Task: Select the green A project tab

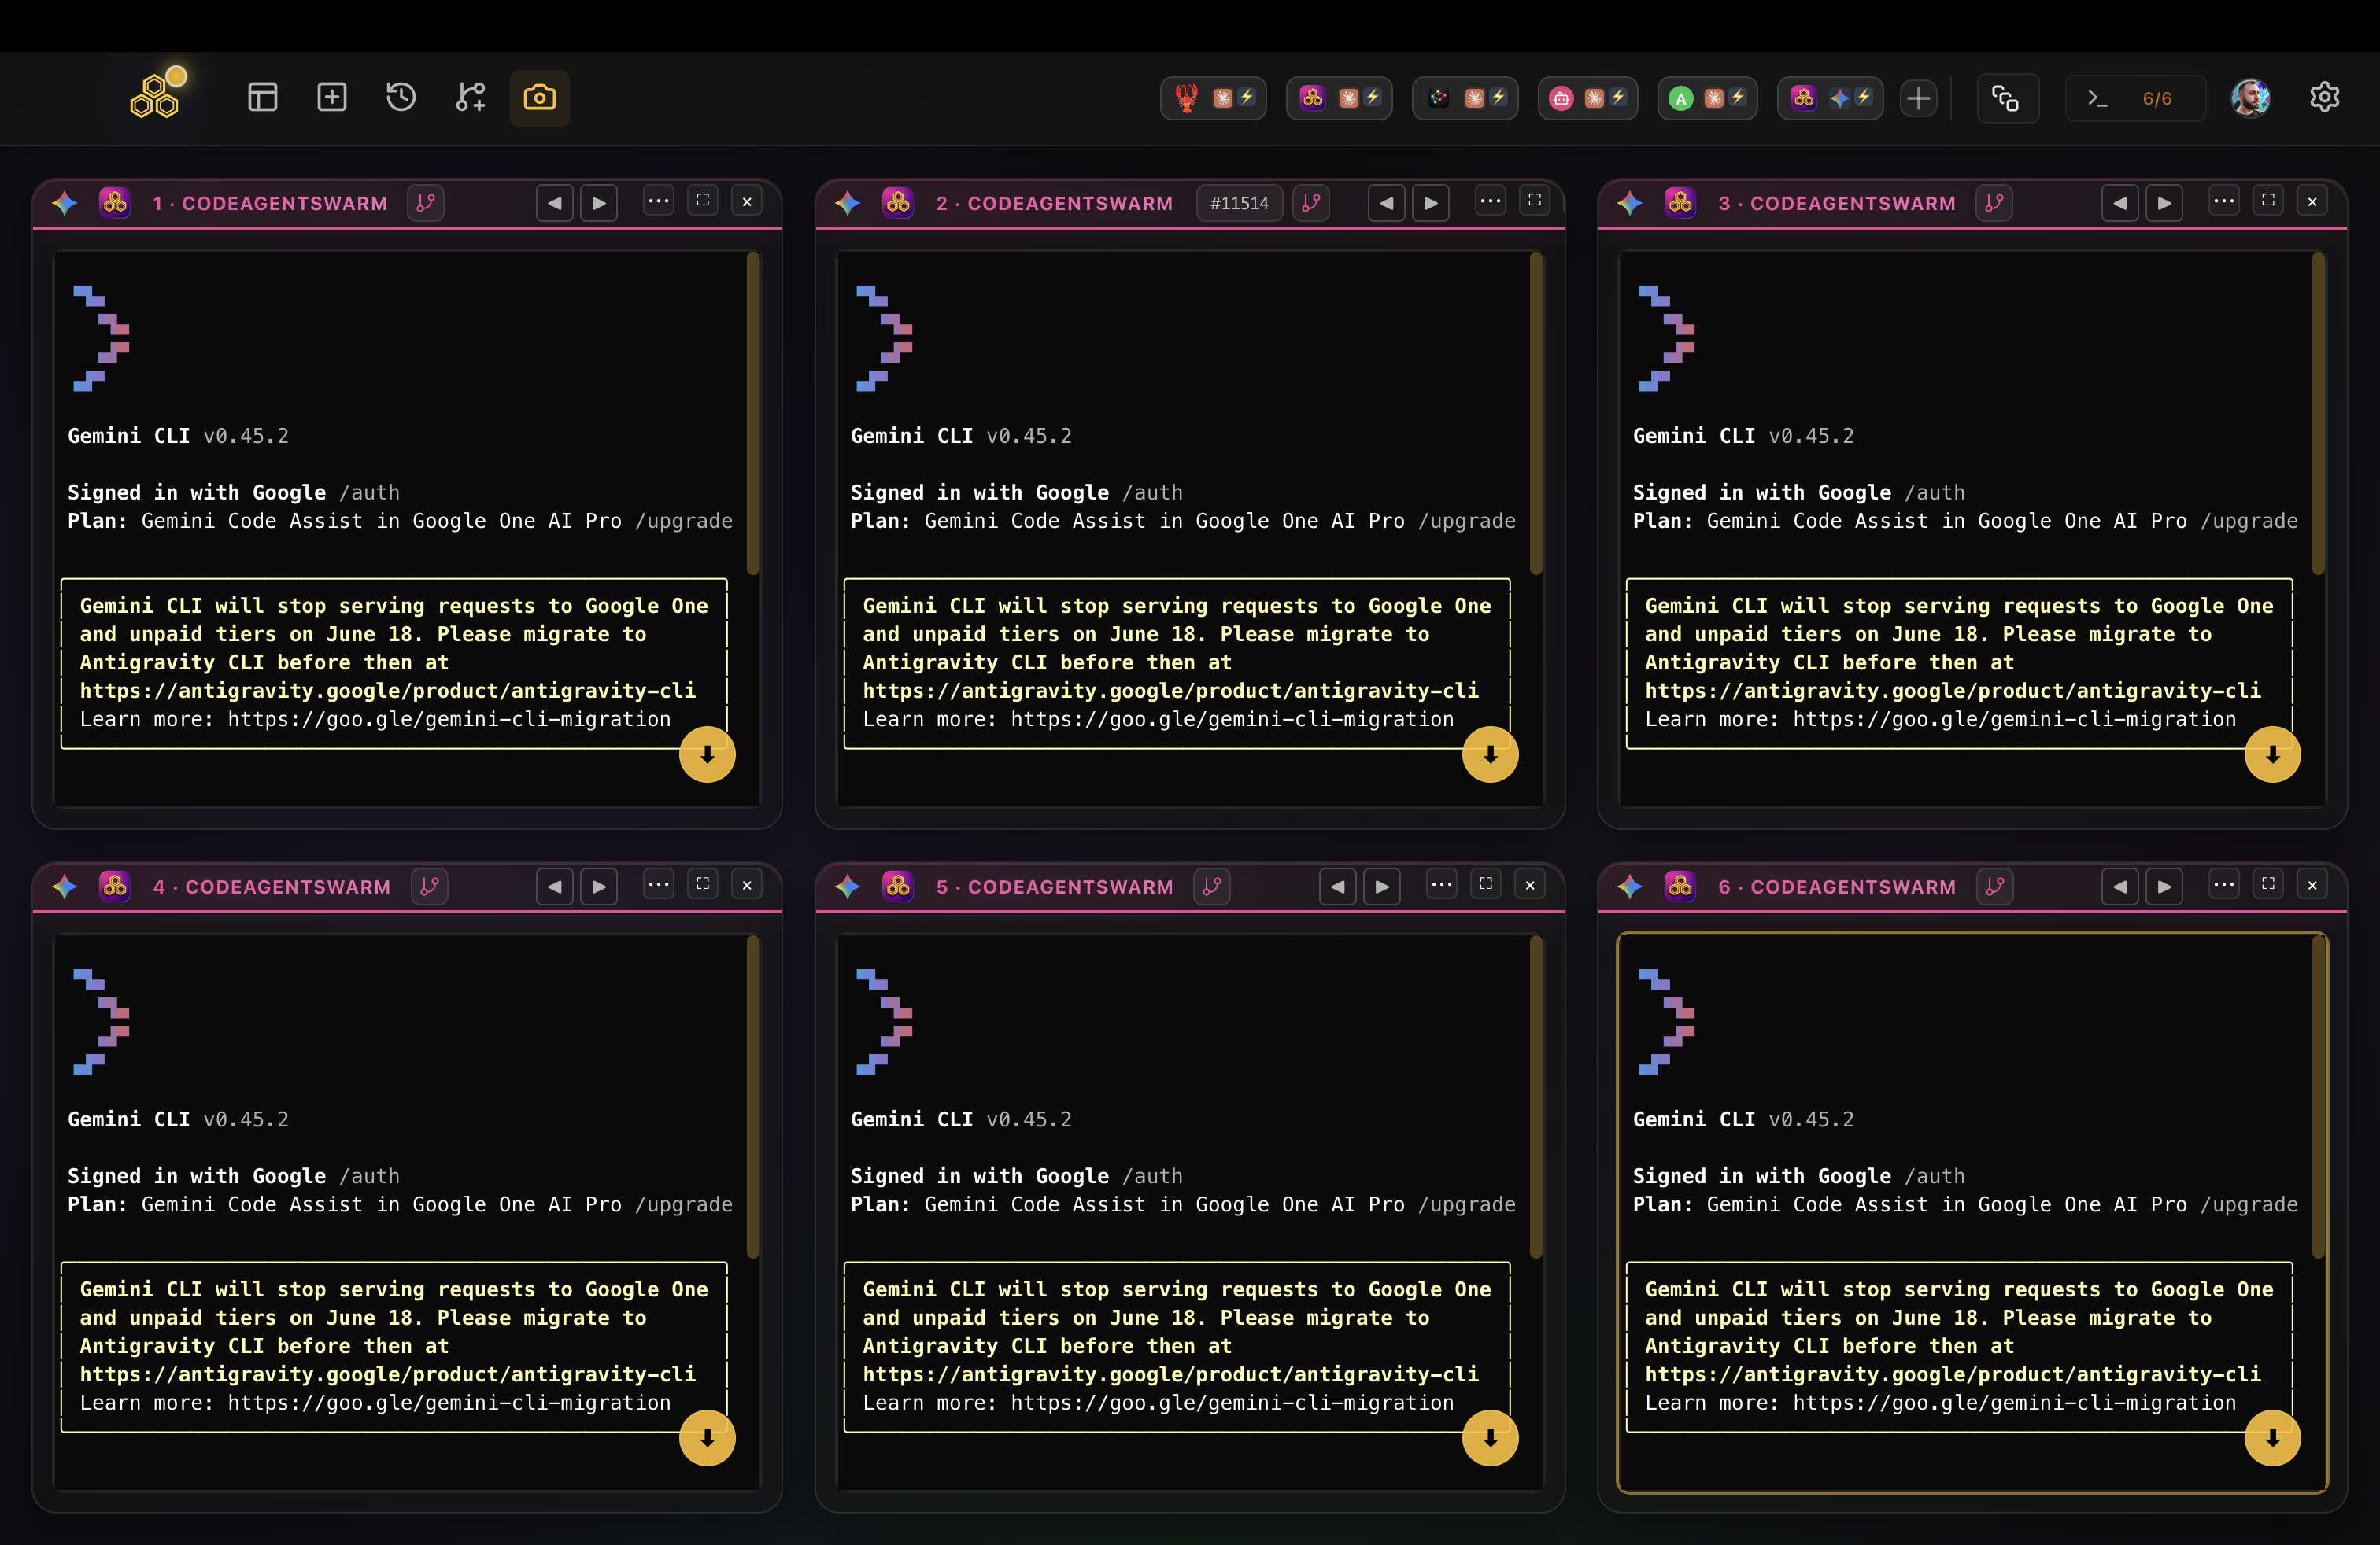Action: pos(1707,98)
